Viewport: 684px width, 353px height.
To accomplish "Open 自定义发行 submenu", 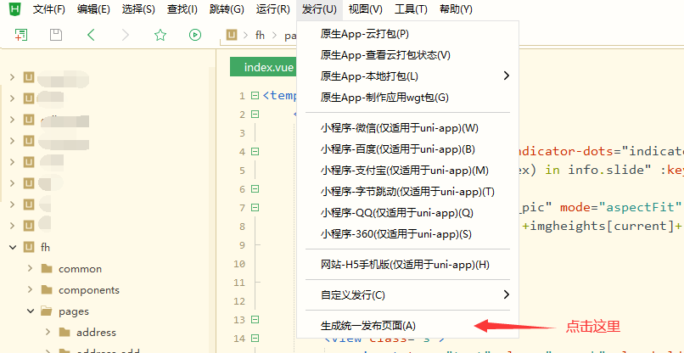I will (x=506, y=295).
